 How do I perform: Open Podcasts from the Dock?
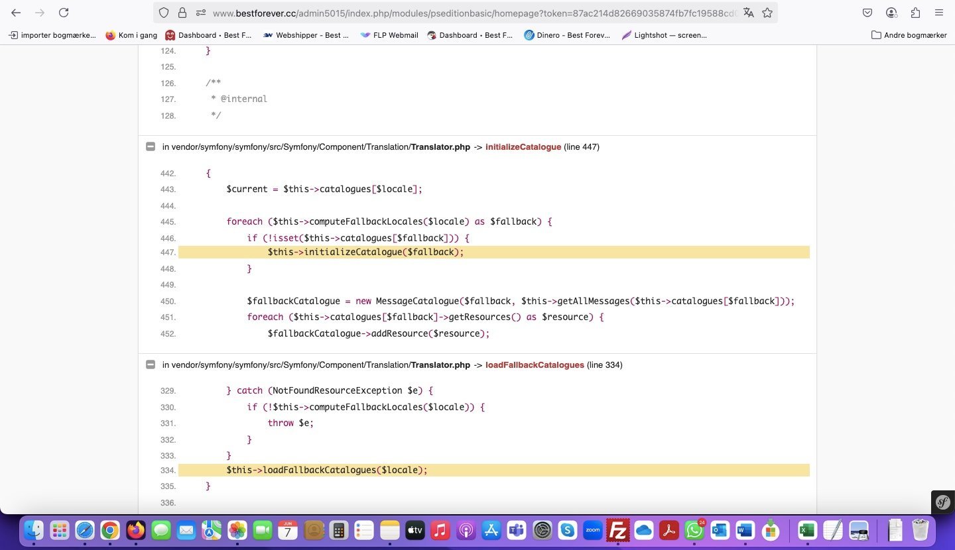tap(466, 530)
